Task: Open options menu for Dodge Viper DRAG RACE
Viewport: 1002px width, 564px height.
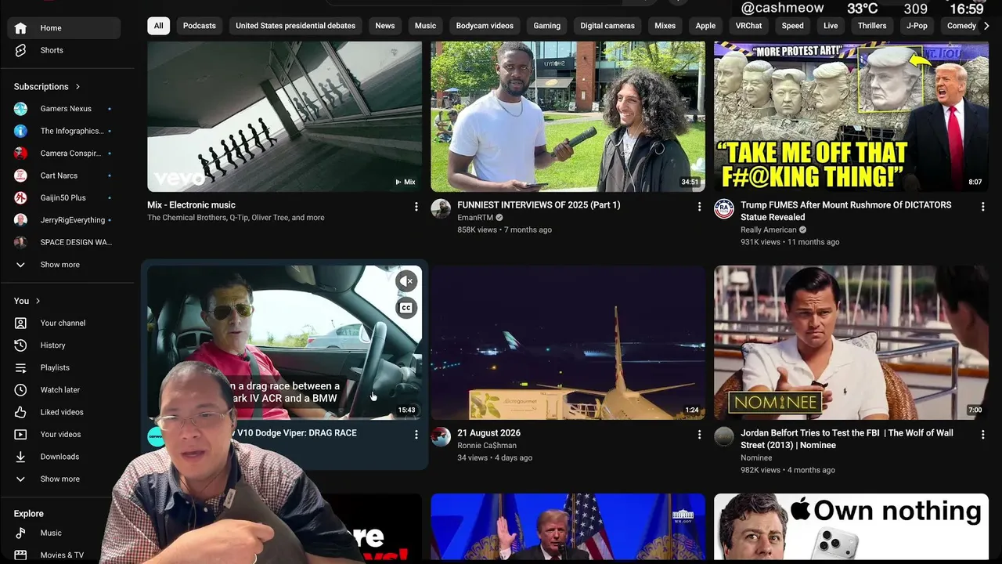Action: click(x=416, y=434)
